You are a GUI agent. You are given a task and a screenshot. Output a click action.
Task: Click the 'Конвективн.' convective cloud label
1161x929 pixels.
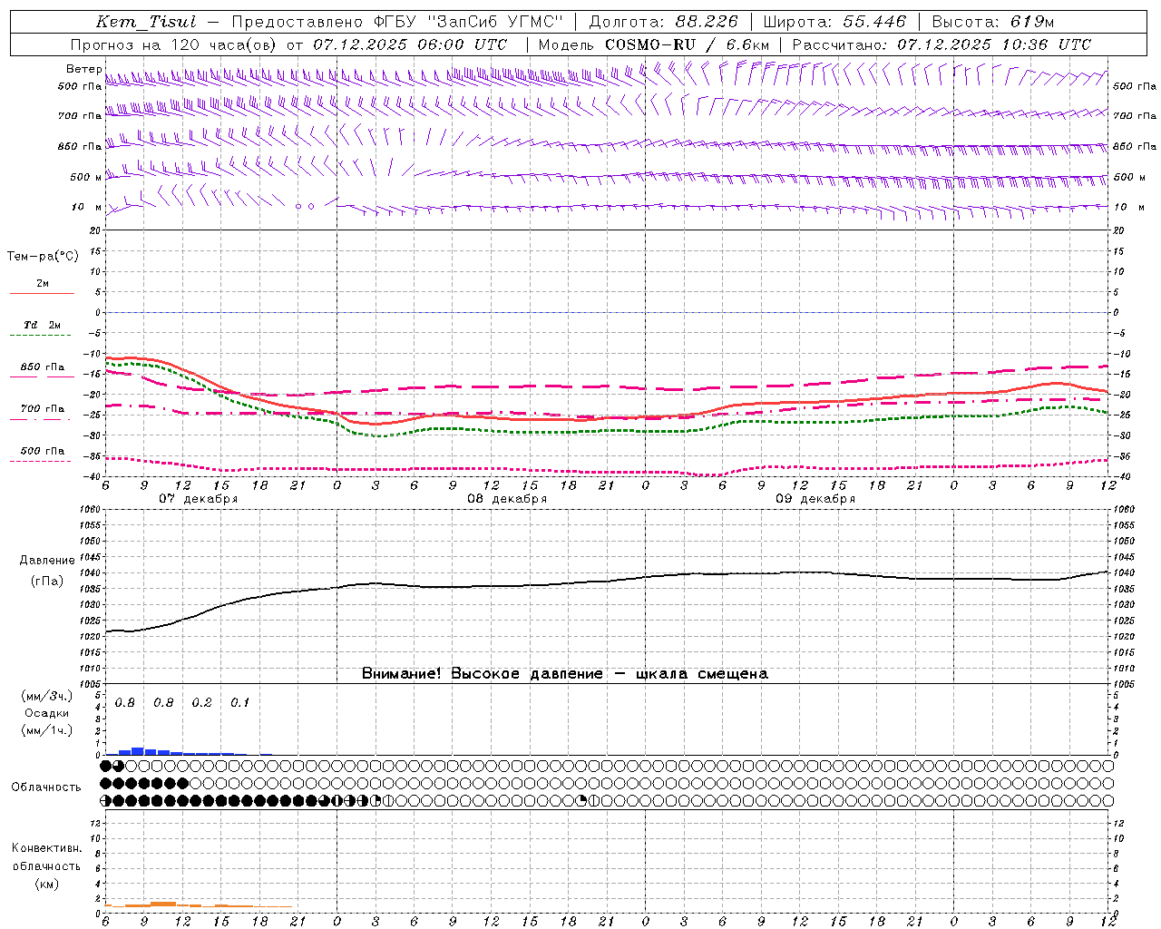(46, 848)
